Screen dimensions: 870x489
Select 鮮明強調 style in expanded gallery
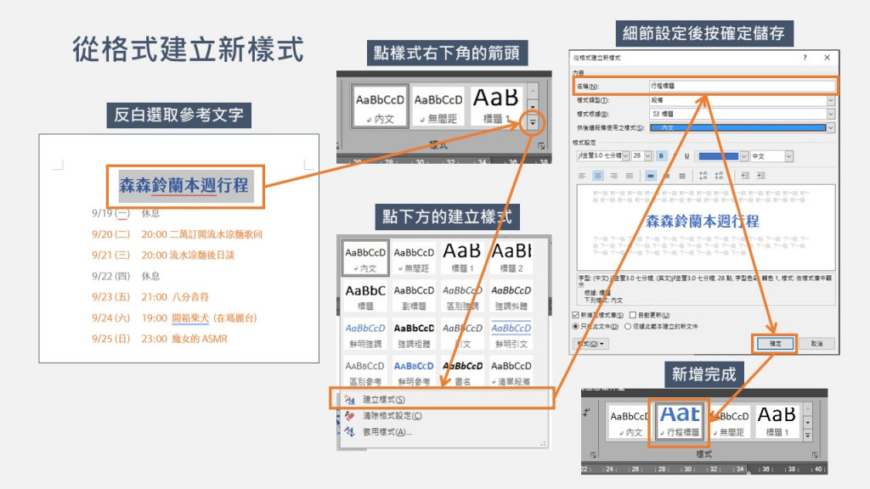[x=365, y=334]
